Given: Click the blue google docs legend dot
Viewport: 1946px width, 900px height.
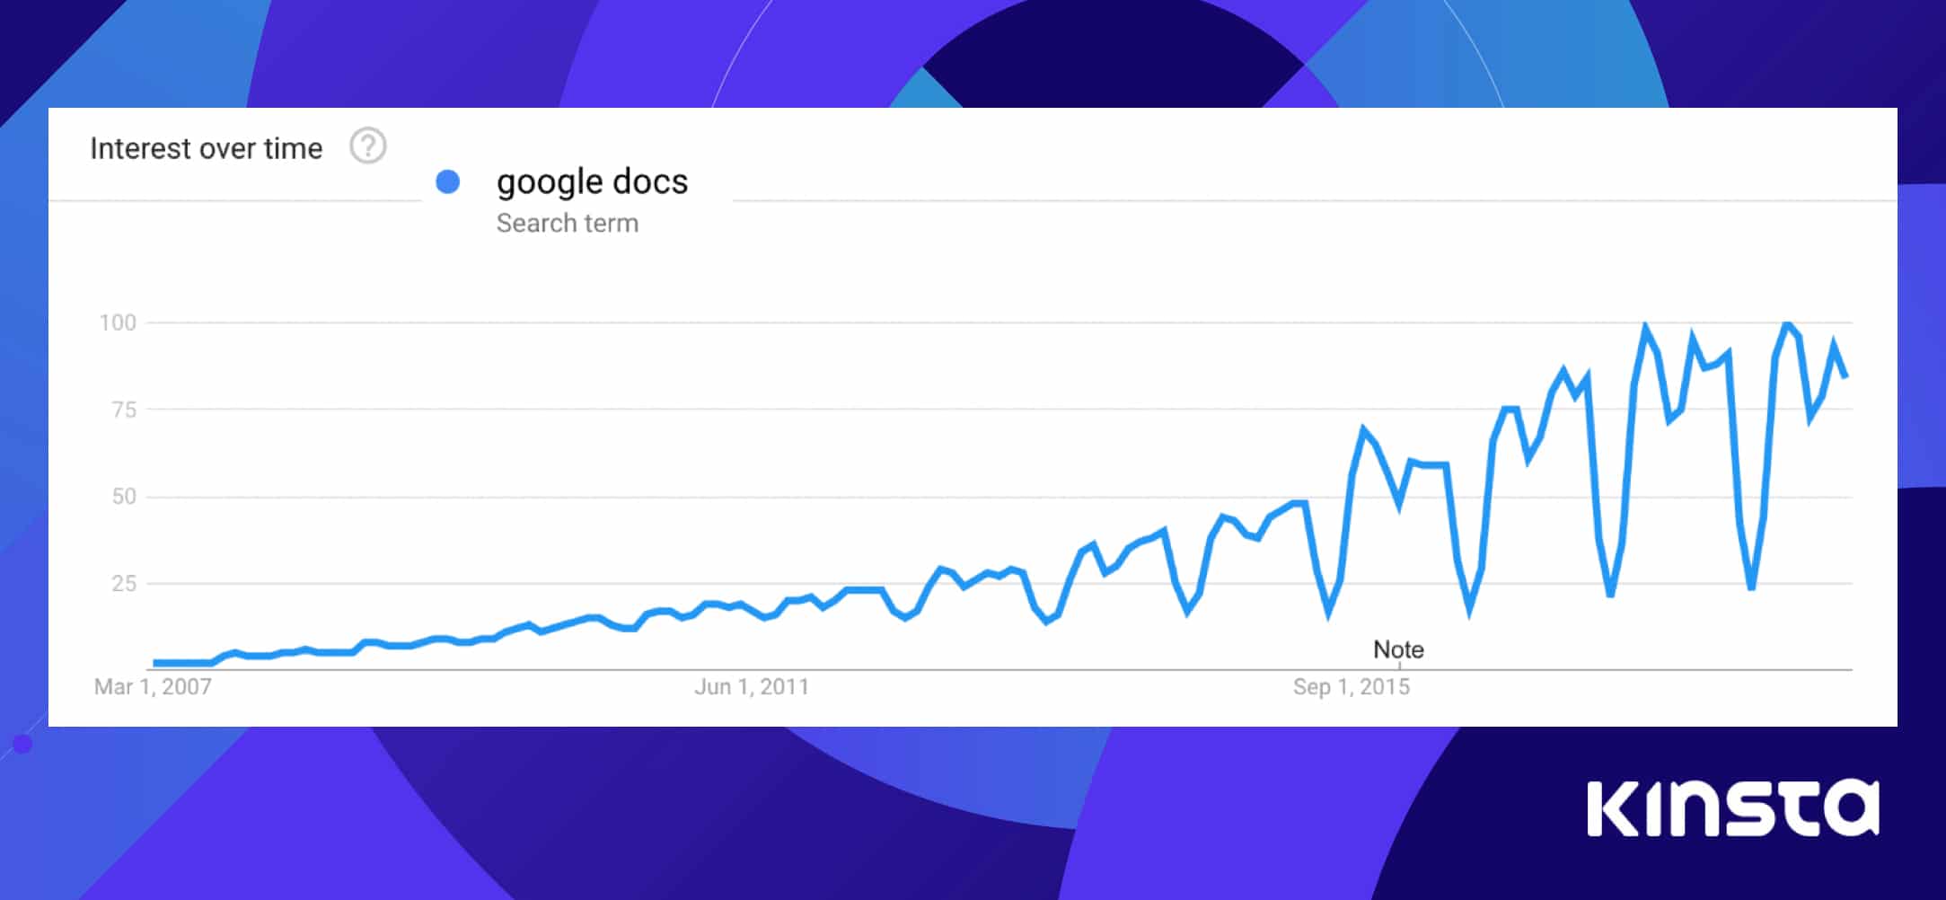Looking at the screenshot, I should pyautogui.click(x=447, y=181).
